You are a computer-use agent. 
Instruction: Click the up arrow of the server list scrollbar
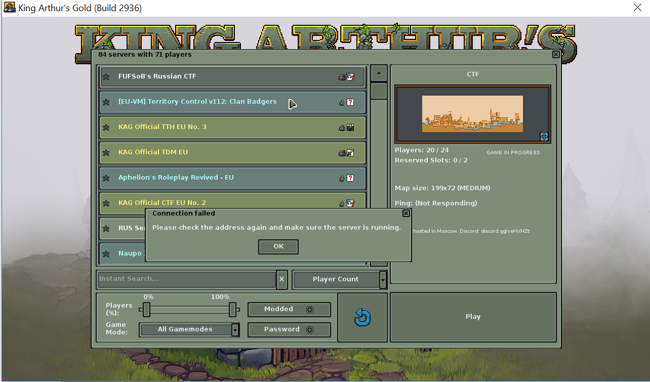[x=379, y=73]
